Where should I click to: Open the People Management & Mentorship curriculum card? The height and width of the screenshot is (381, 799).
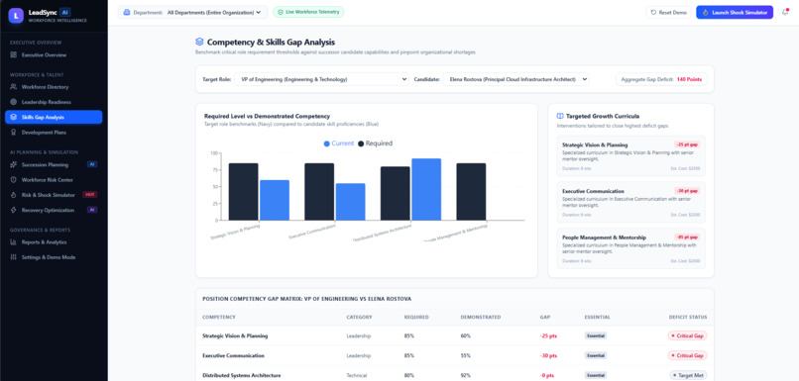coord(630,248)
